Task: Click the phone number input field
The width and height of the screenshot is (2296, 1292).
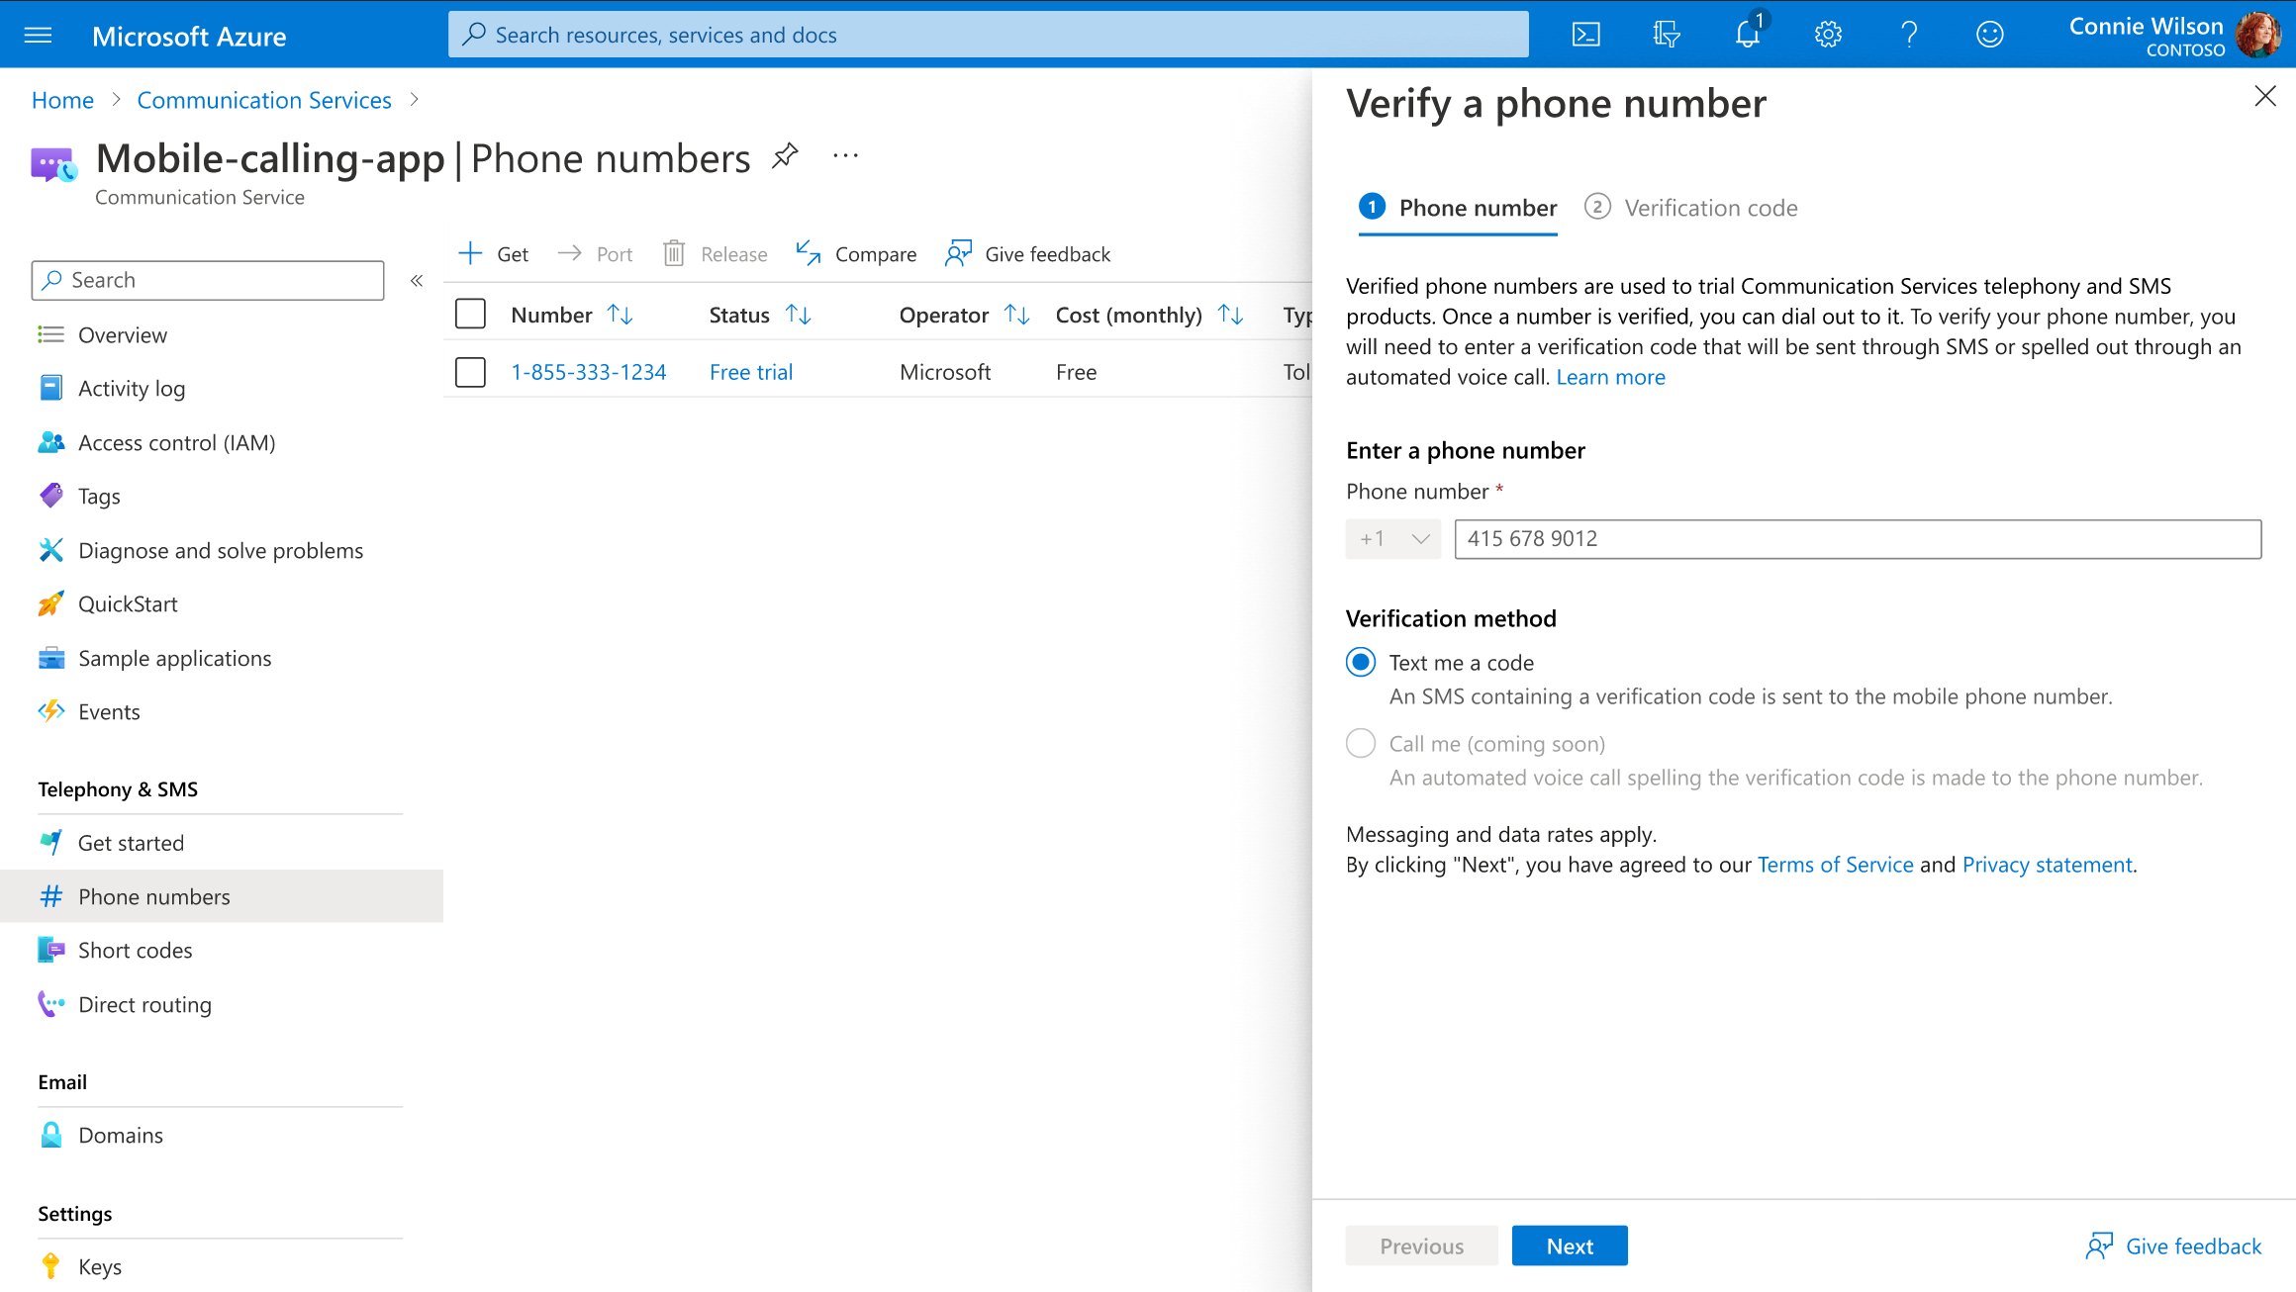Action: [x=1857, y=539]
